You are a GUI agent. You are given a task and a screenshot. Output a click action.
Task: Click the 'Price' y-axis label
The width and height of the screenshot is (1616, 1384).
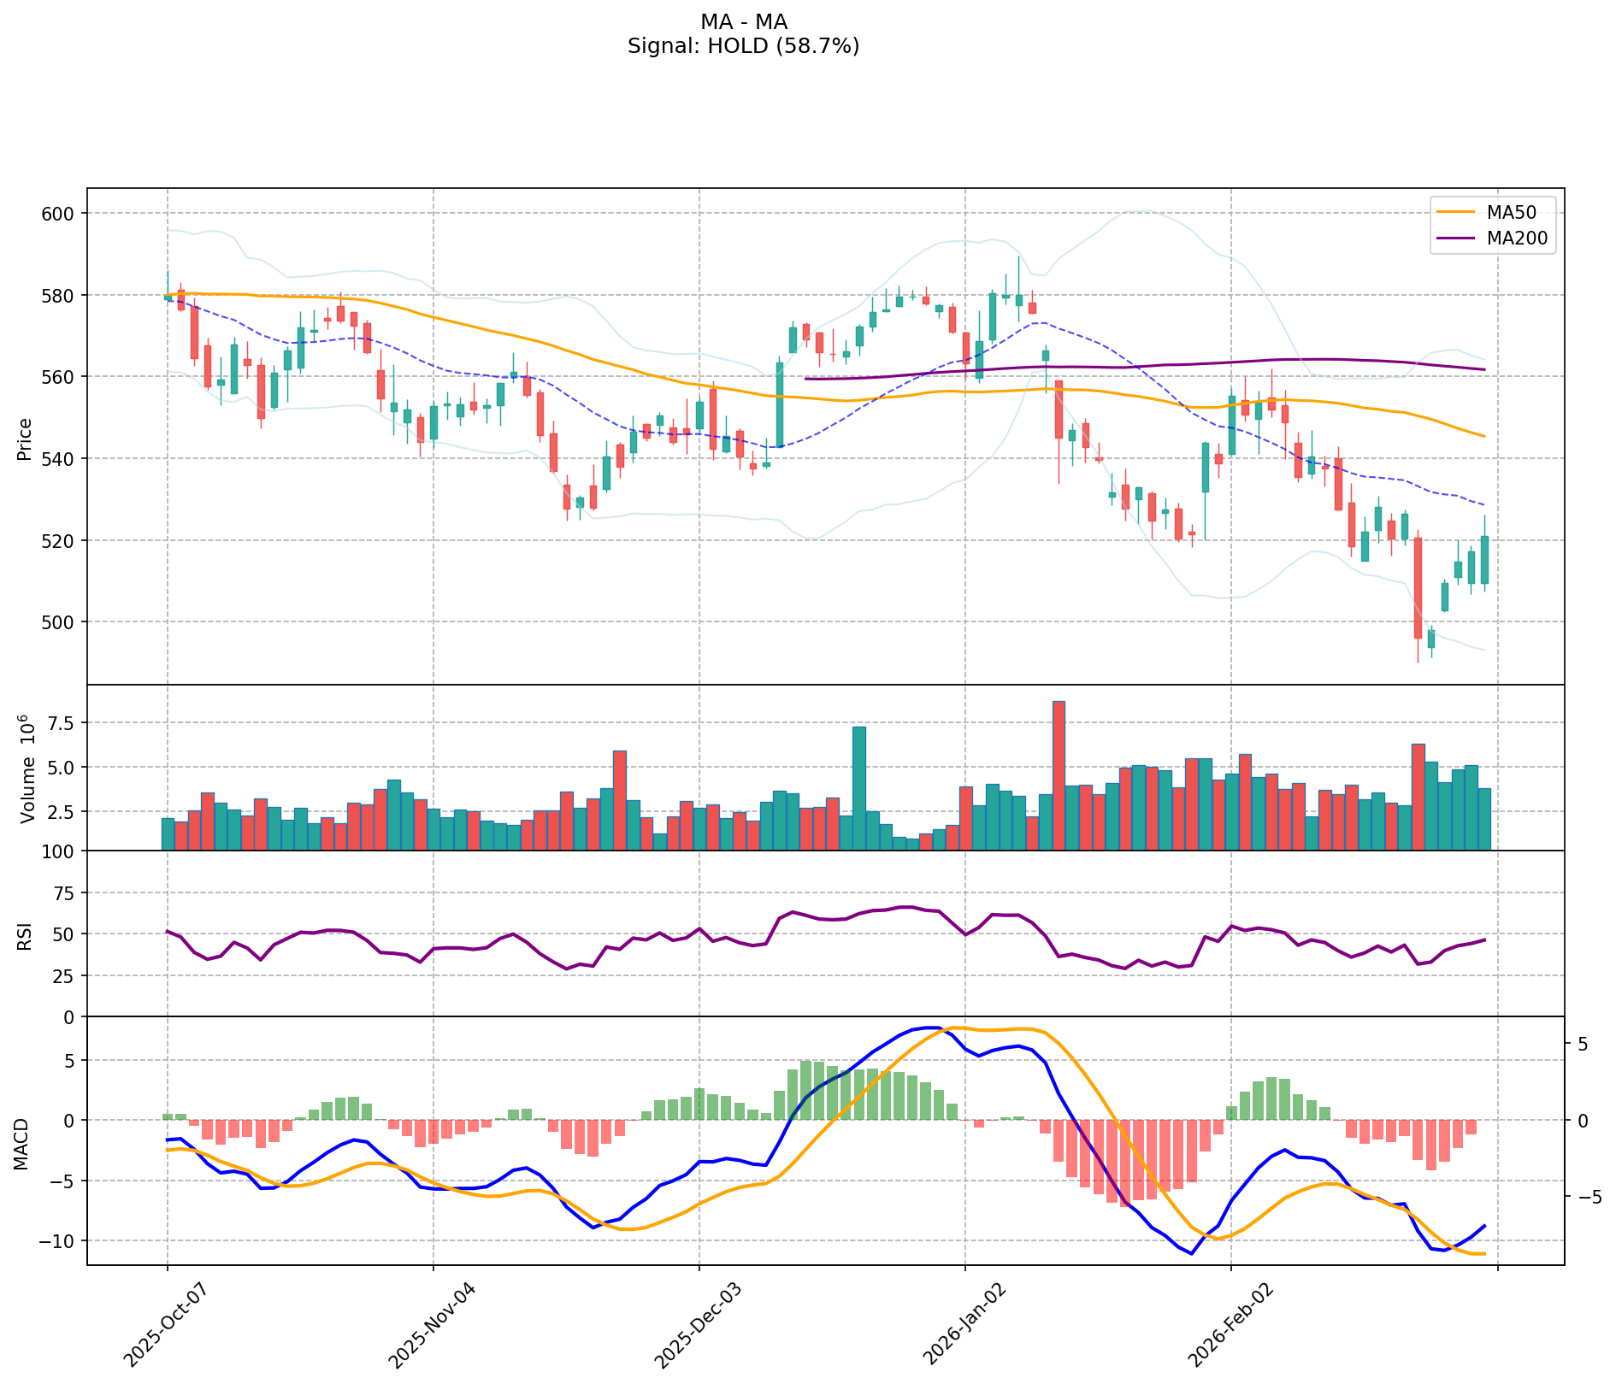point(25,439)
